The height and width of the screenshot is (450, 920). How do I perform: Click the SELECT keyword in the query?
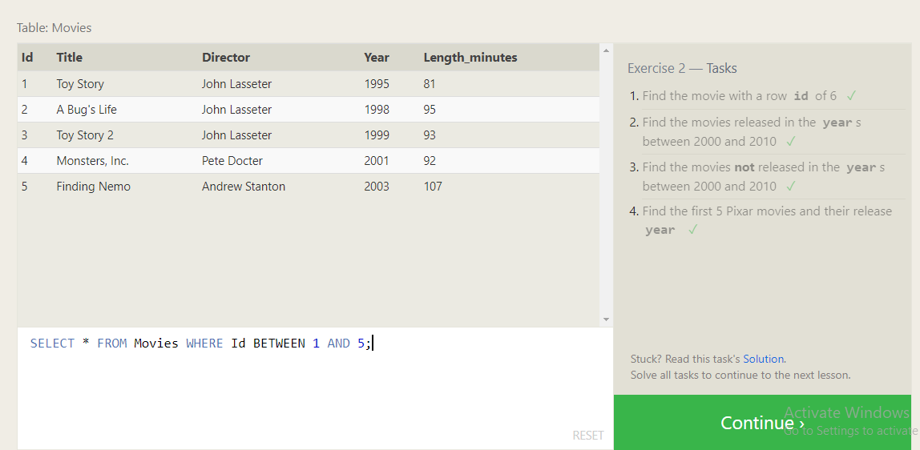click(x=52, y=344)
